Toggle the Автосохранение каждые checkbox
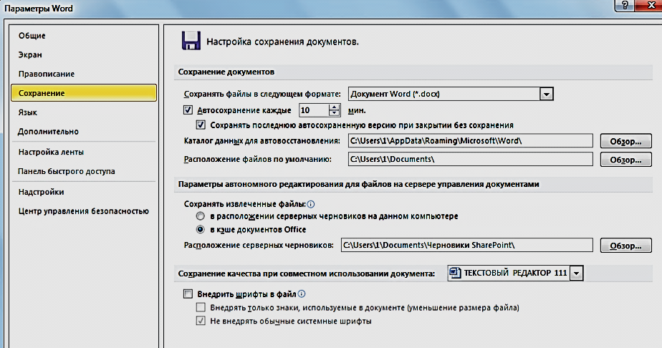Viewport: 662px width, 348px height. pos(188,110)
